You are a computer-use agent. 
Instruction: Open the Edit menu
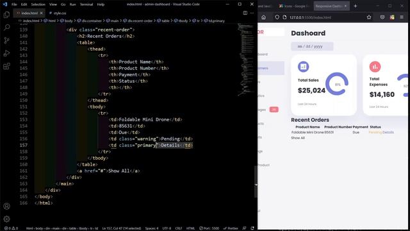click(24, 4)
